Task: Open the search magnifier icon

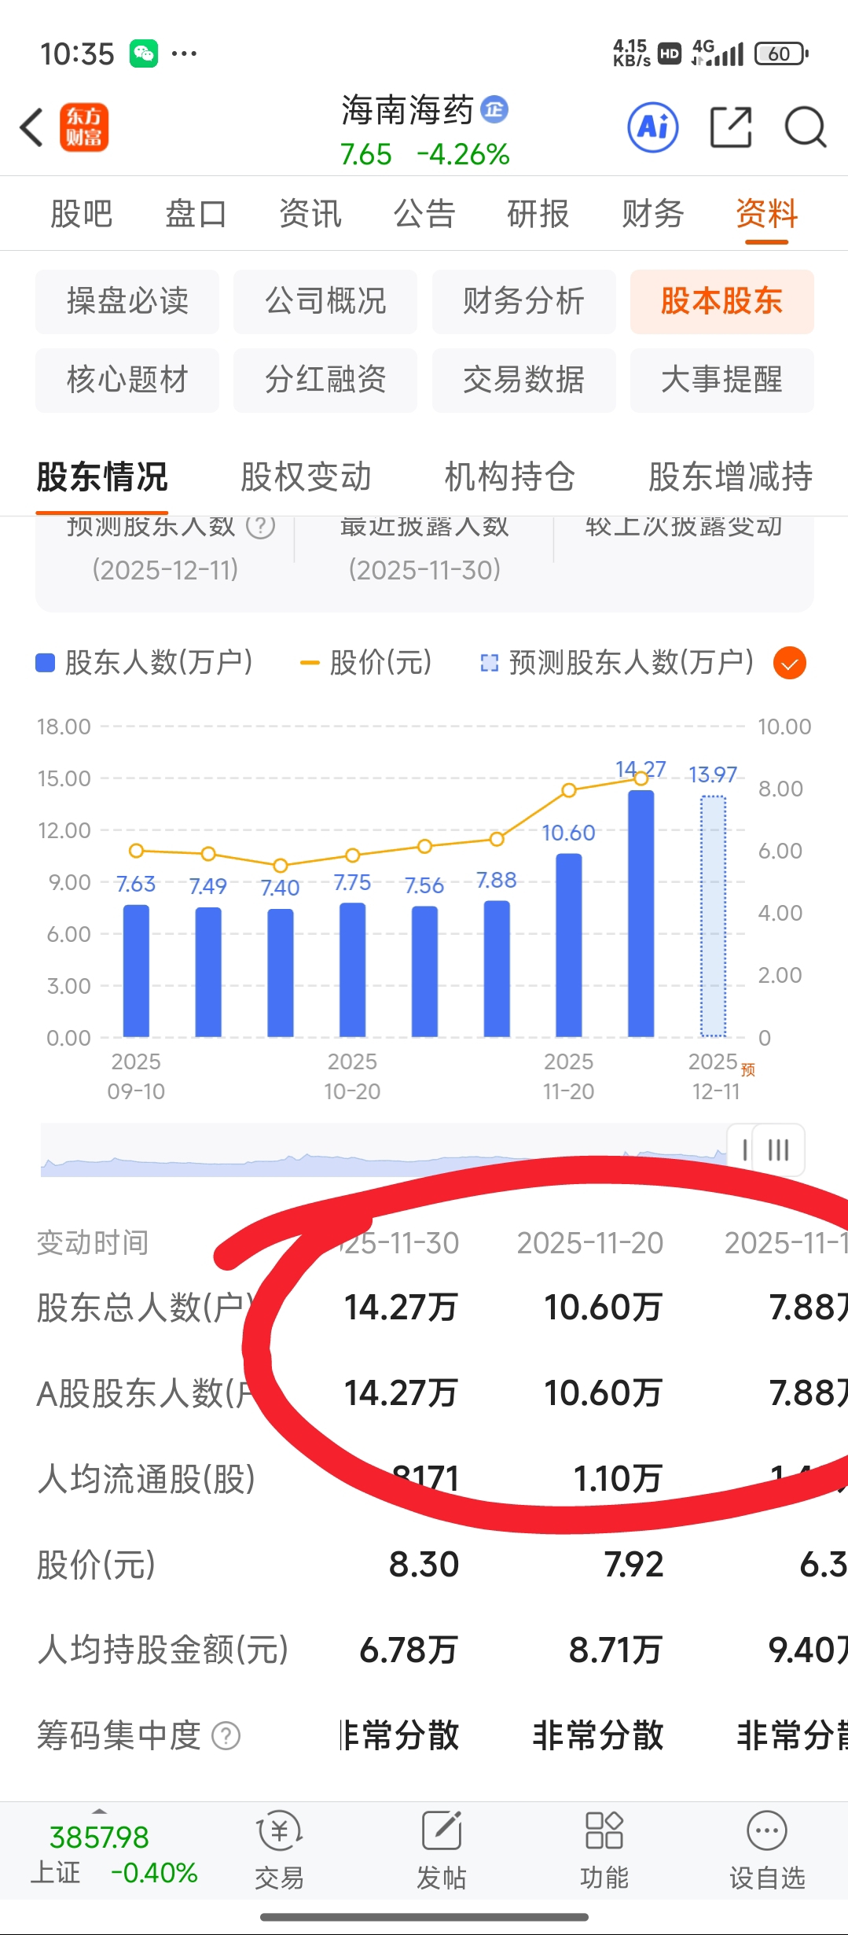Action: (806, 127)
